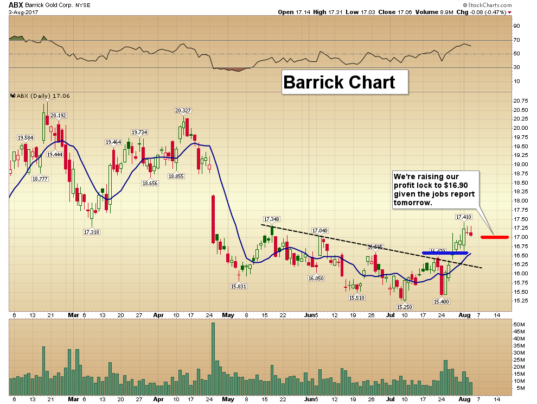Click the 20.327 April high label
The width and height of the screenshot is (537, 404).
(183, 110)
